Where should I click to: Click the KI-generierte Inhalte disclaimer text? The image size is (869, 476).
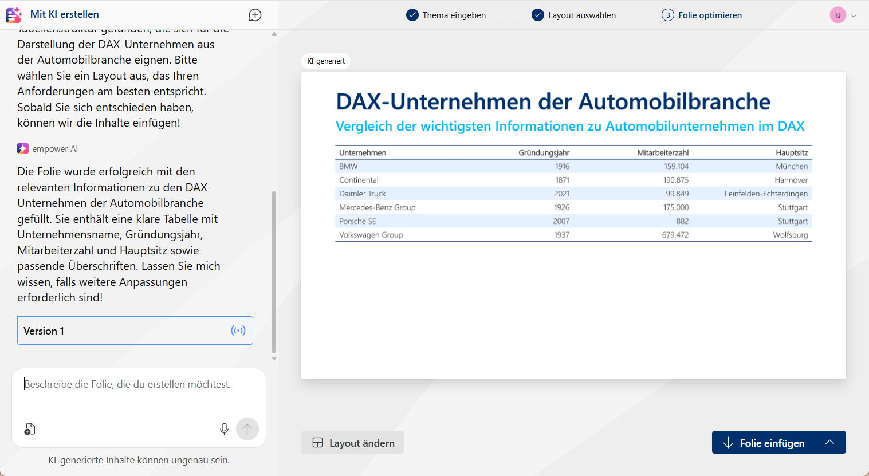[139, 460]
